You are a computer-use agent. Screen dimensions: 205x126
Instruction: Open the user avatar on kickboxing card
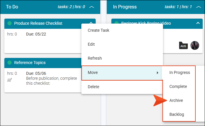pyautogui.click(x=195, y=45)
